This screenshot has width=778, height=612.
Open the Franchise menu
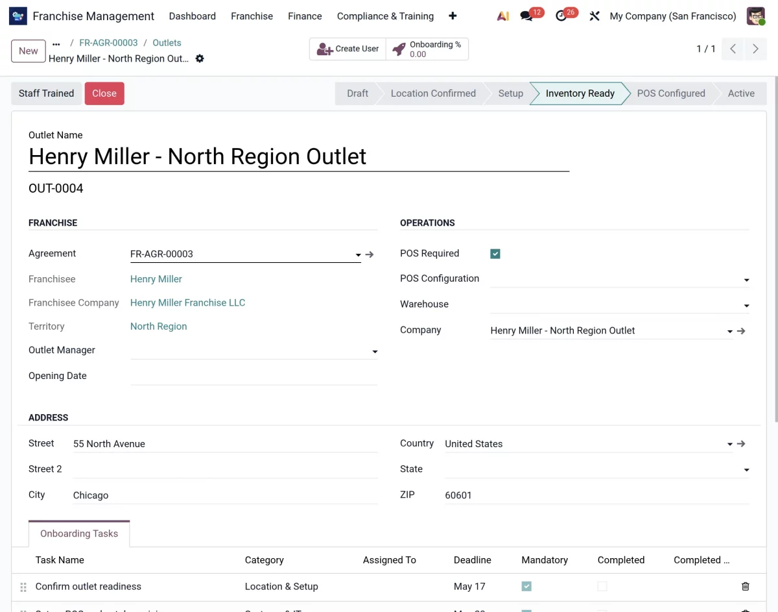click(x=252, y=16)
